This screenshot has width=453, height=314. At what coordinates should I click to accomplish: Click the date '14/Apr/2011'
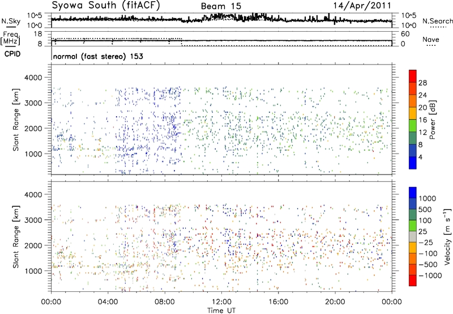362,6
